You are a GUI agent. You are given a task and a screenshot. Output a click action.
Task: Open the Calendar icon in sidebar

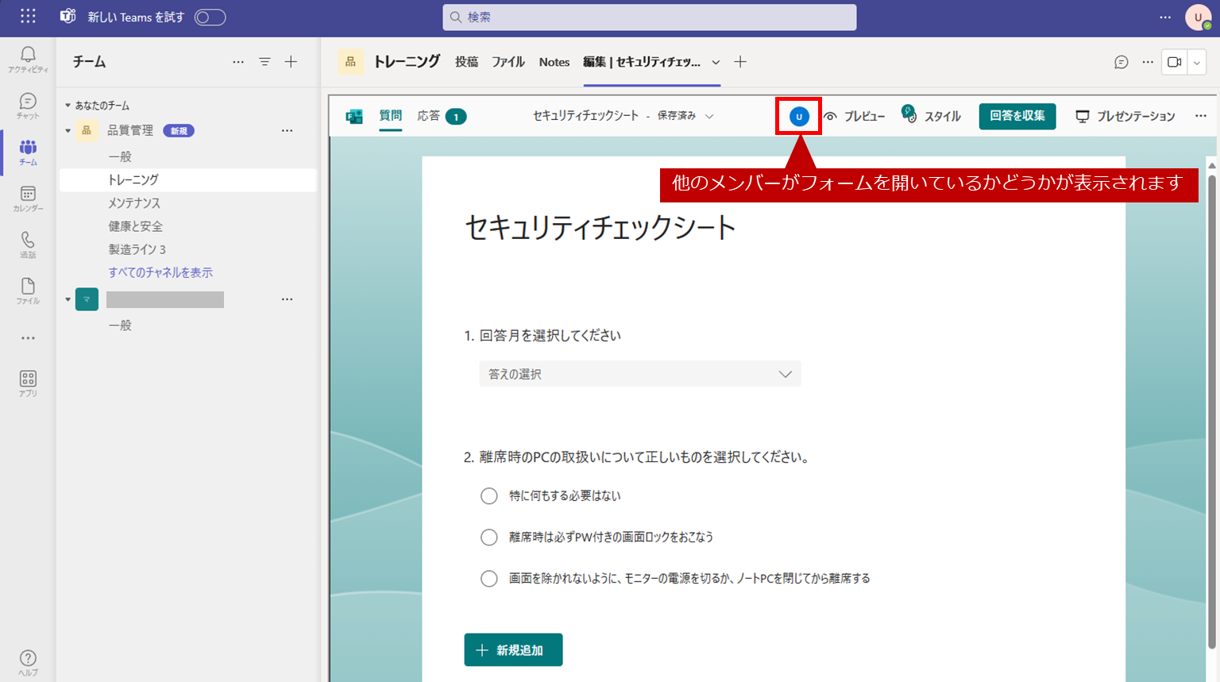tap(28, 198)
